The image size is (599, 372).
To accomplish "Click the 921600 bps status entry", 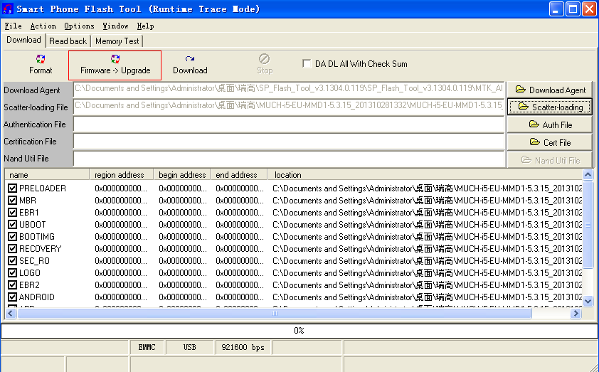I will tap(243, 348).
